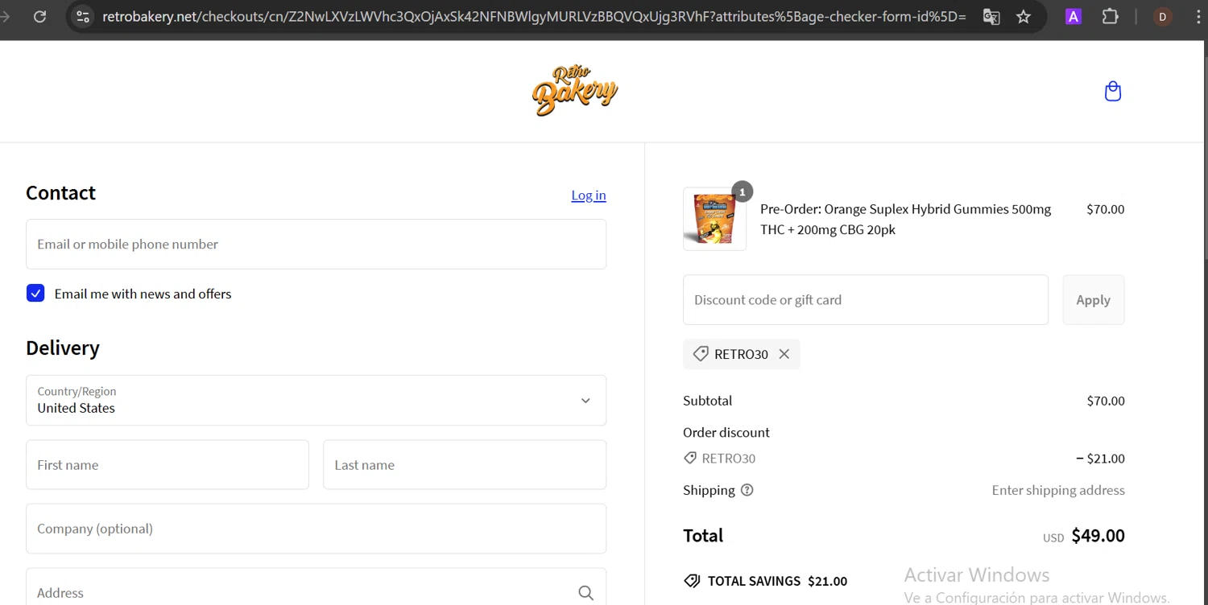Click the Orange Suplex Gummies product thumbnail
Image resolution: width=1208 pixels, height=605 pixels.
714,219
